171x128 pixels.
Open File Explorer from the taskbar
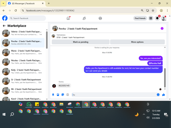(x=61, y=104)
